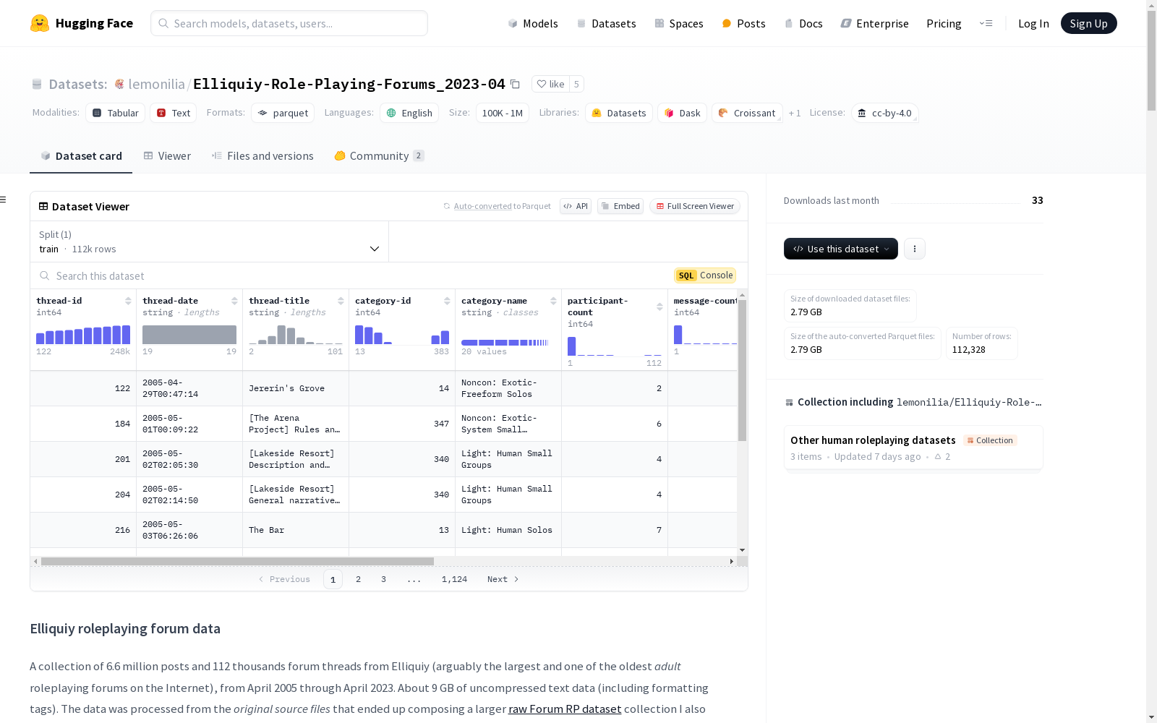Sort by the thread-id column

pyautogui.click(x=128, y=301)
